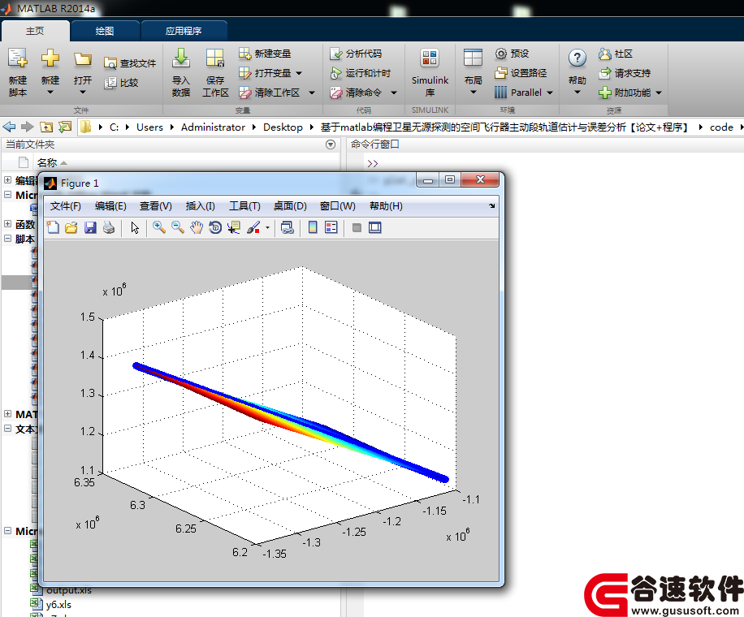Open 插入(I) menu in Figure 1
This screenshot has height=617, width=744.
(201, 206)
